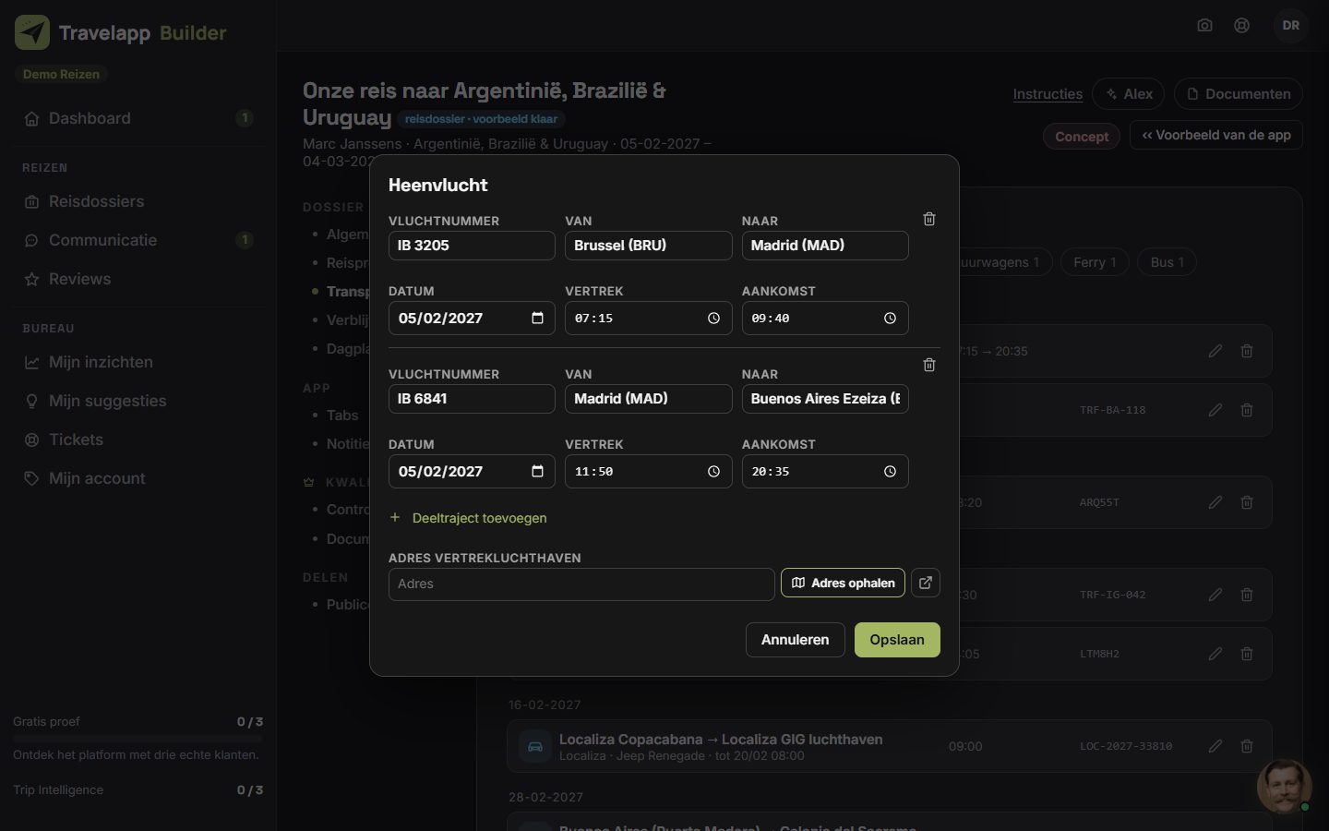Open Mijn inzichten in sidebar
1329x831 pixels.
coord(138,362)
